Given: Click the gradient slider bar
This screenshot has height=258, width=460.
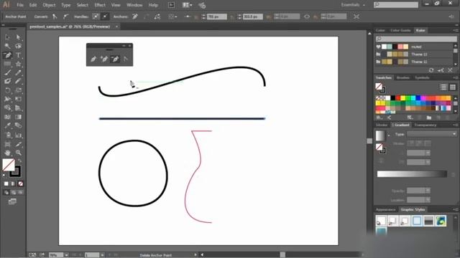Looking at the screenshot, I should 412,174.
